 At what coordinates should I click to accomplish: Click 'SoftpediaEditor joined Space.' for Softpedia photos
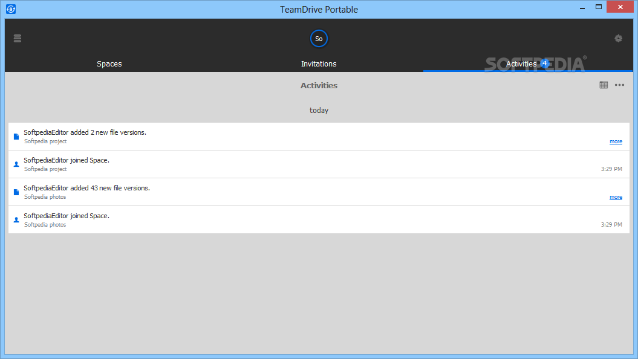pos(67,216)
